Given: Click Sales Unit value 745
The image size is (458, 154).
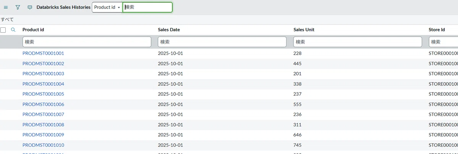Looking at the screenshot, I should (x=297, y=145).
